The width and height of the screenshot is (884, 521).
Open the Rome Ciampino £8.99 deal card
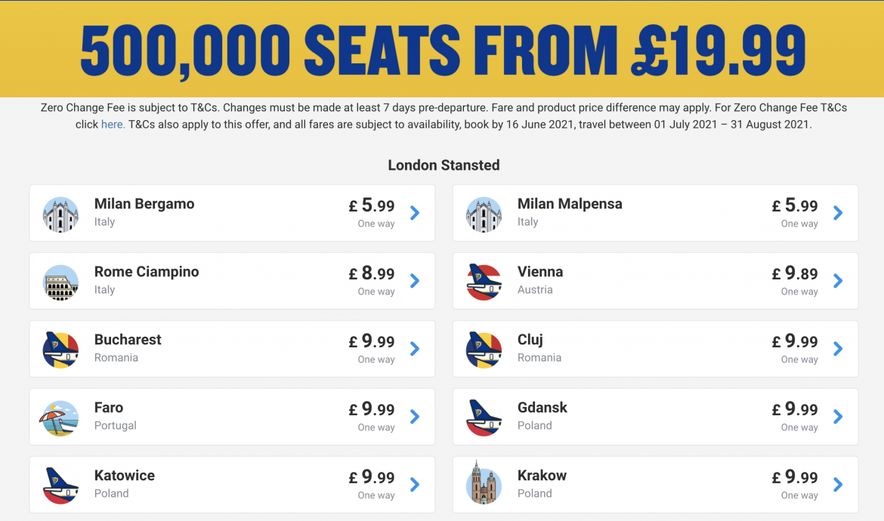point(231,282)
